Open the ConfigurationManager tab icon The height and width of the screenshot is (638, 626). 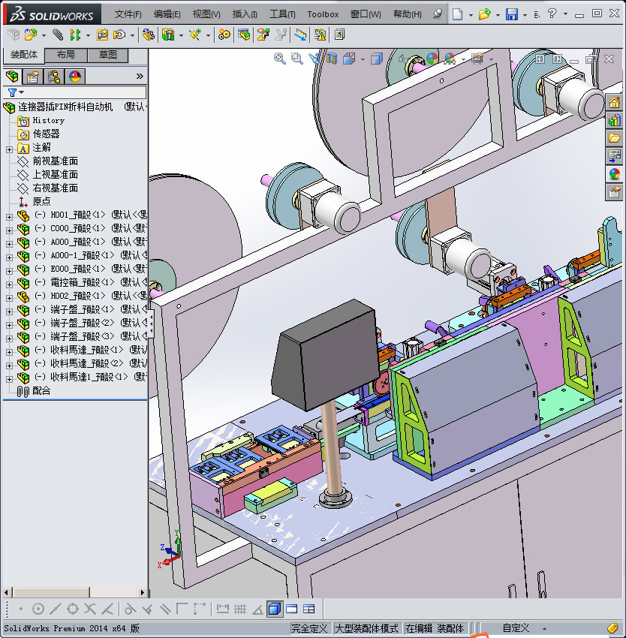coord(54,76)
